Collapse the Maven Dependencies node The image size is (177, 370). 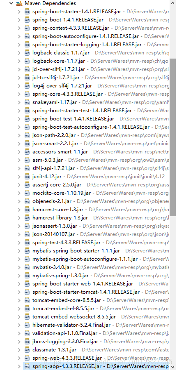pyautogui.click(x=11, y=3)
